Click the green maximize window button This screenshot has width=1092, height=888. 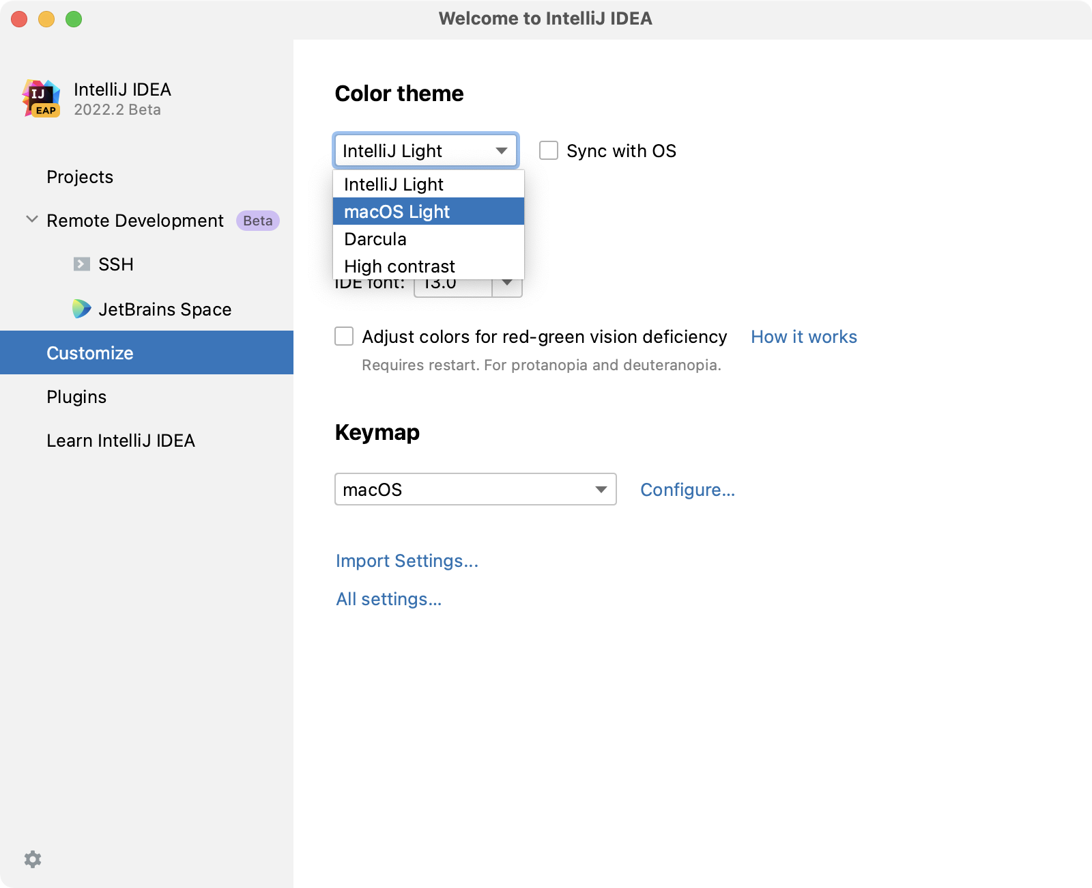pos(74,19)
